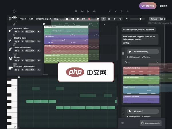Select the arrow pointer tool beside the pencil
Screen dimensions: 172x129
(x=98, y=19)
